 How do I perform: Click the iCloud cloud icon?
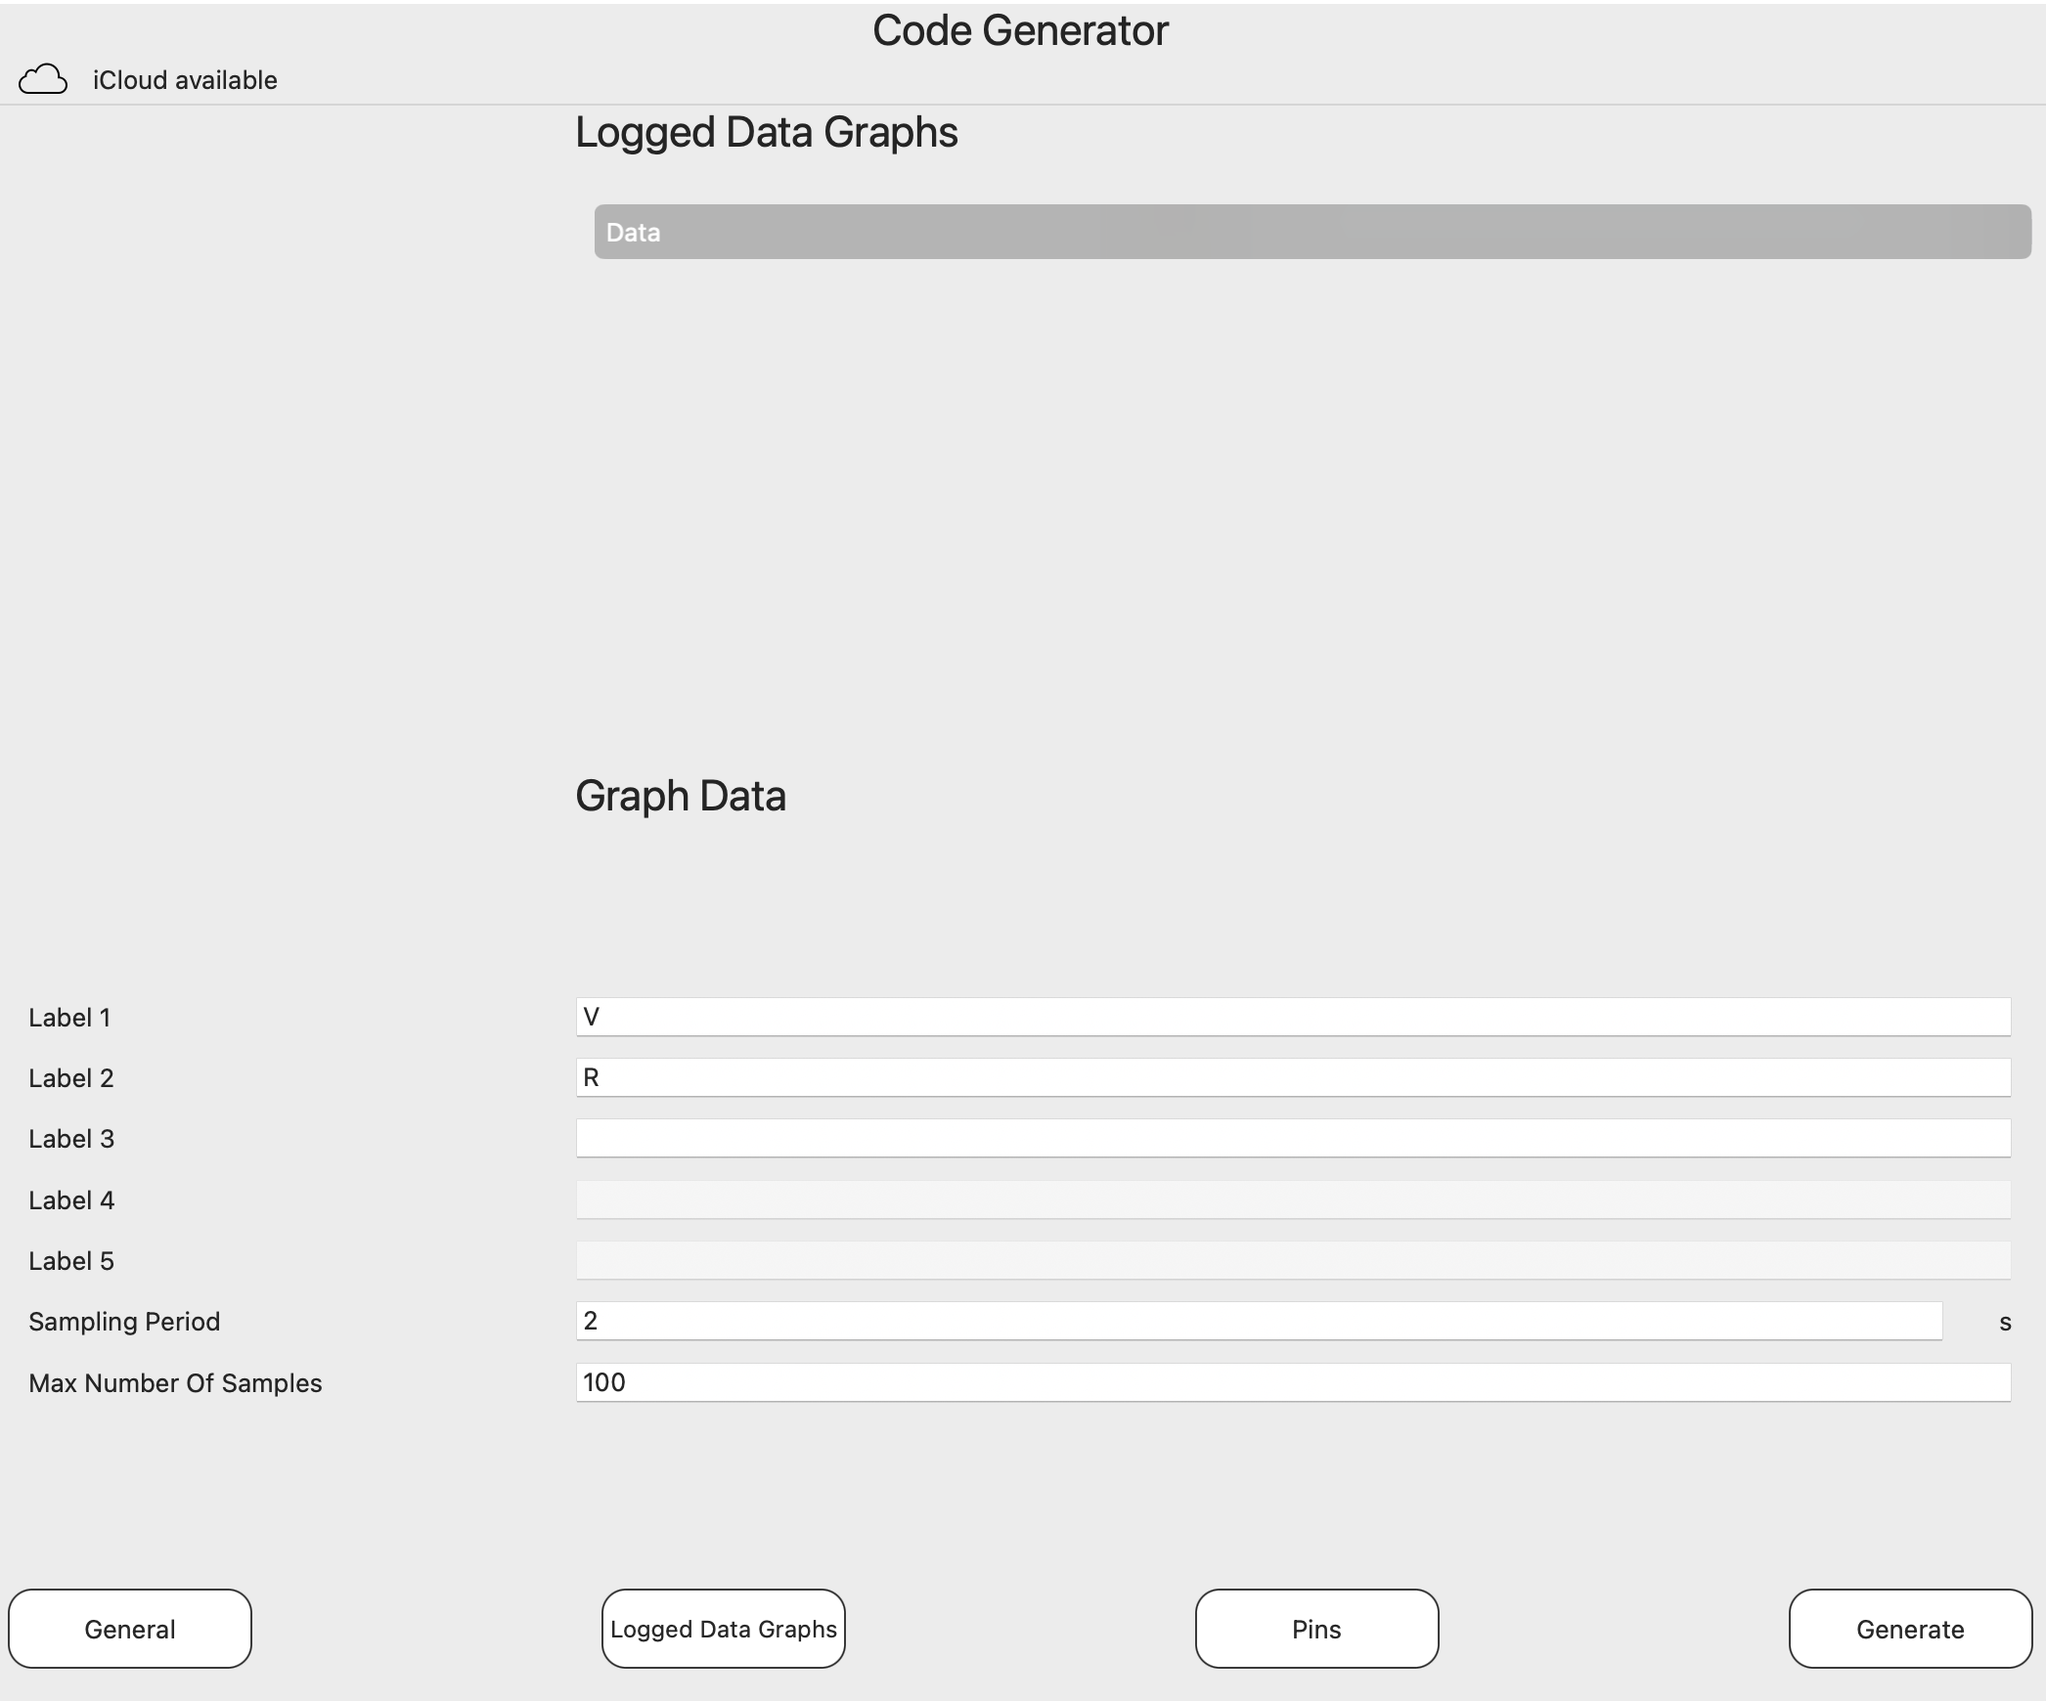coord(45,78)
